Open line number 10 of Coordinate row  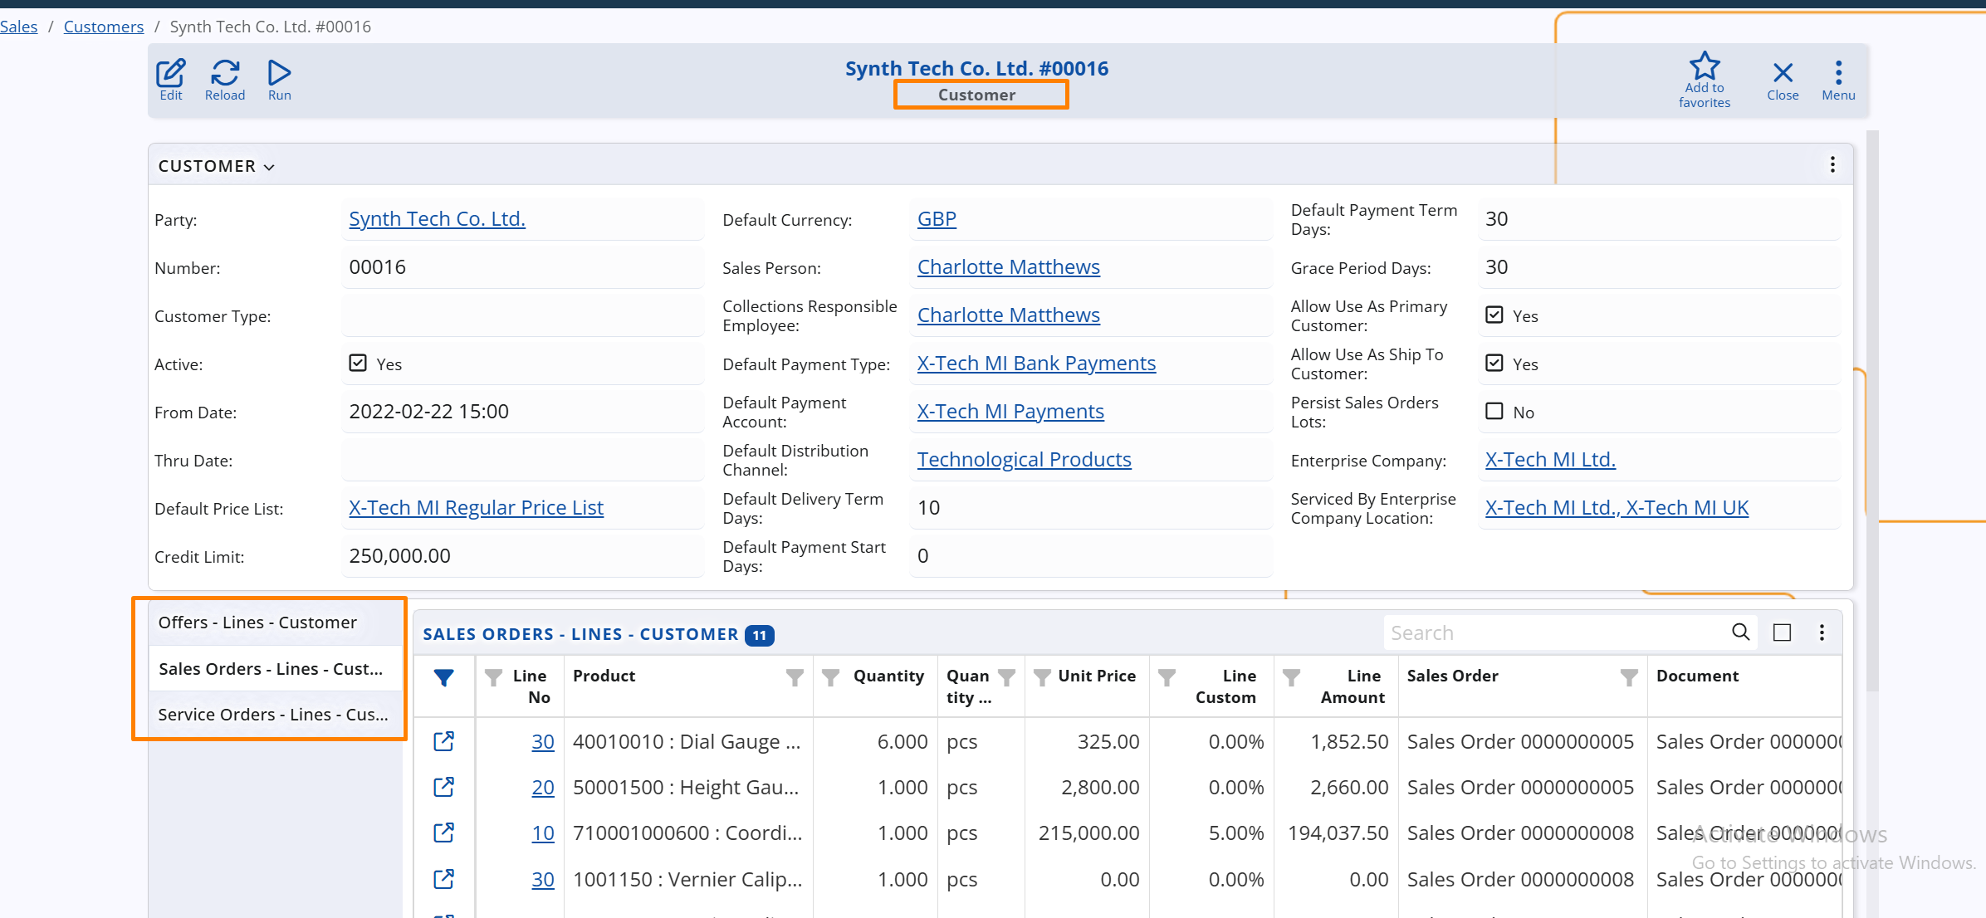click(543, 833)
